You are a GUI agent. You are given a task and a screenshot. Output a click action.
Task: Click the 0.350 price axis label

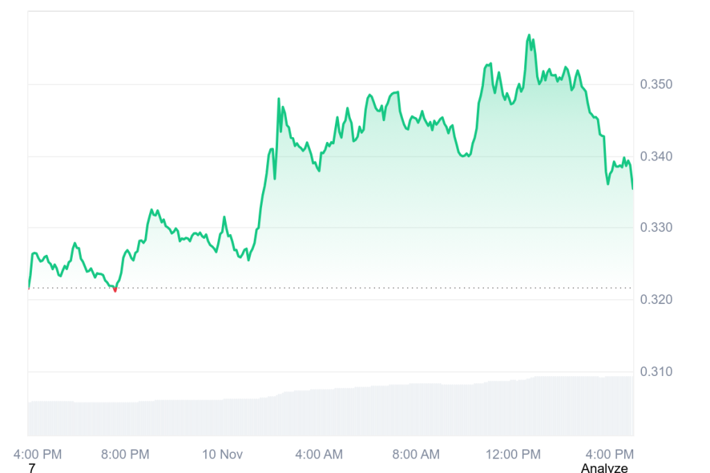click(x=655, y=84)
